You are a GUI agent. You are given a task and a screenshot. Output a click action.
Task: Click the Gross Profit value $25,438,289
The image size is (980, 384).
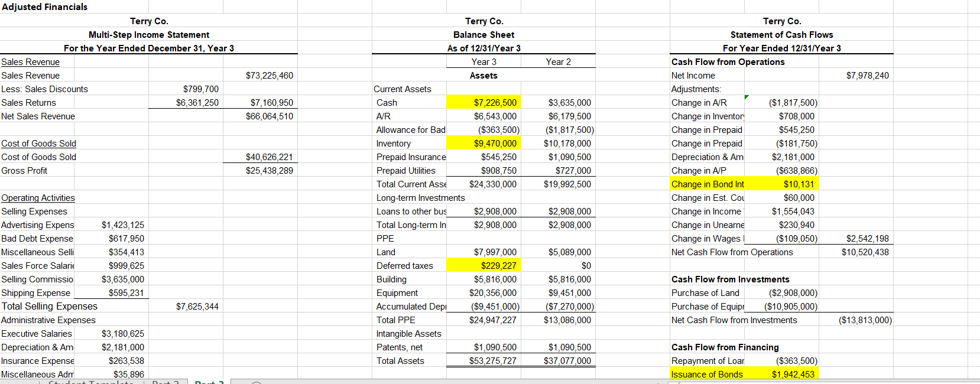(270, 171)
